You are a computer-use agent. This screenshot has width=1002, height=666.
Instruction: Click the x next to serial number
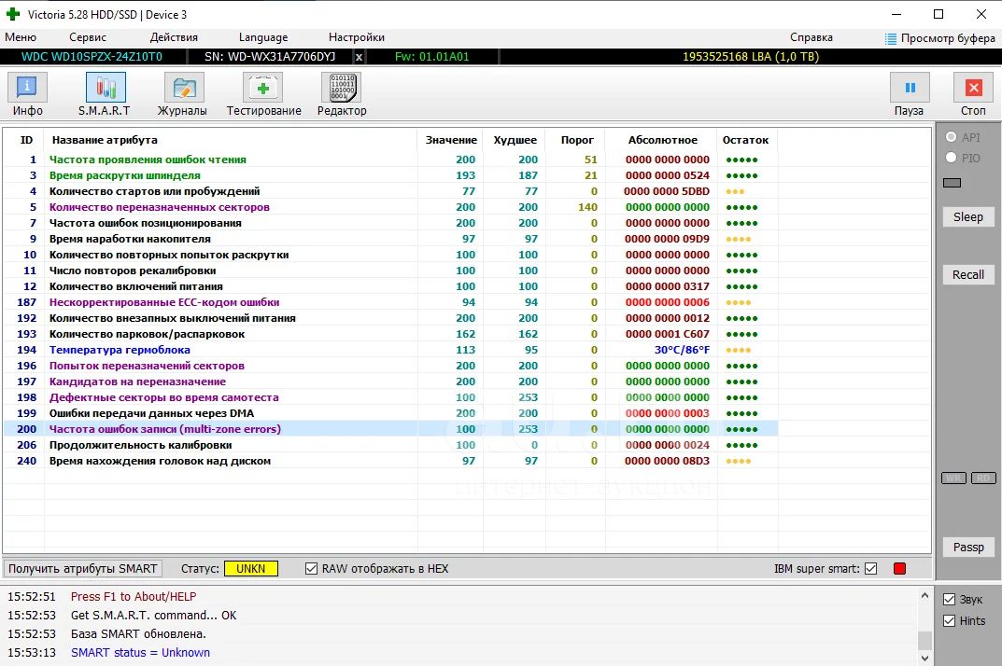pyautogui.click(x=360, y=57)
